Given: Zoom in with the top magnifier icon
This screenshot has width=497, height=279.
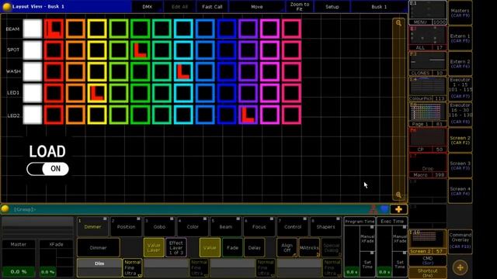Looking at the screenshot, I should pos(398,22).
